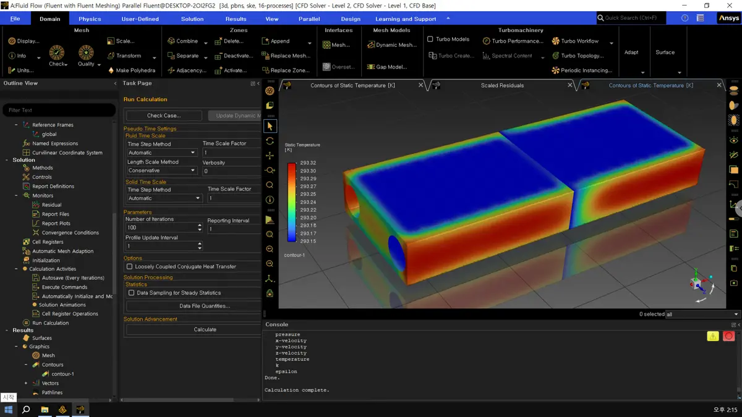Open the Physics ribbon tab

(90, 19)
